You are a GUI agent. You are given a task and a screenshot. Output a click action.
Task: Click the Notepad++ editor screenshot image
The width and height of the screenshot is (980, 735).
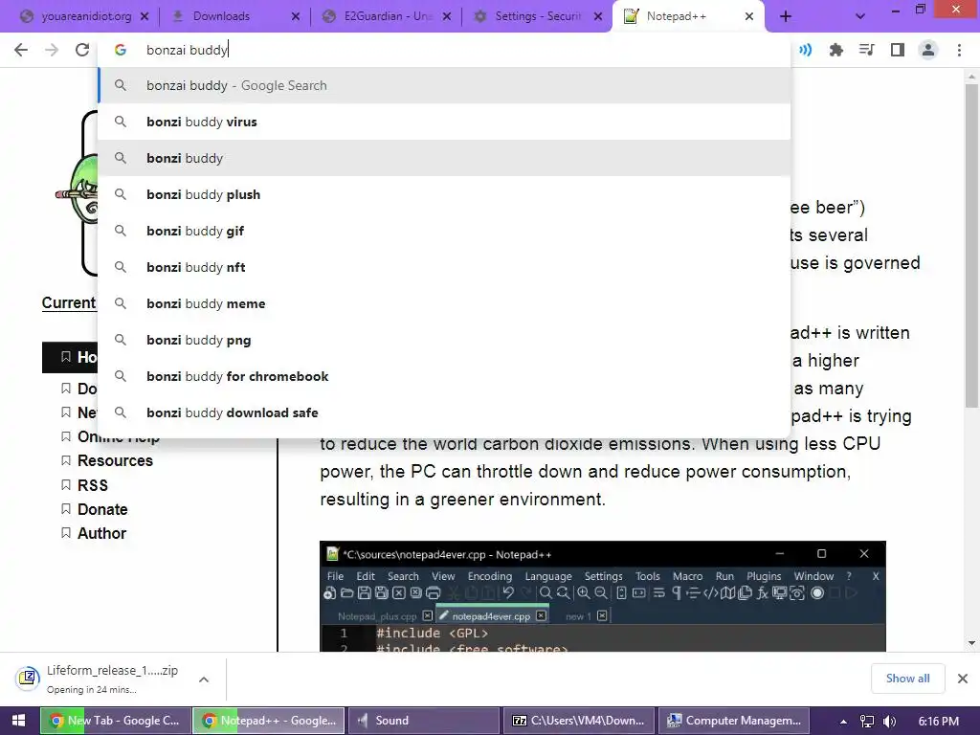coord(603,596)
